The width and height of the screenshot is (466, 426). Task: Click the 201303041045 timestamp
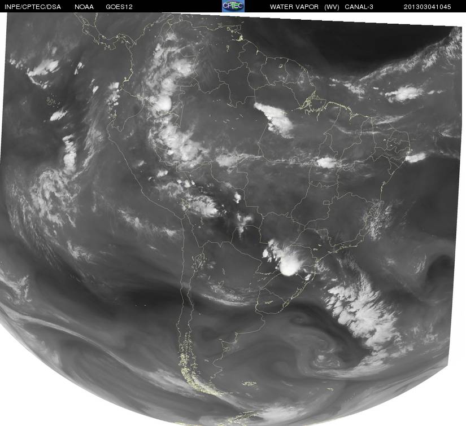click(x=428, y=7)
